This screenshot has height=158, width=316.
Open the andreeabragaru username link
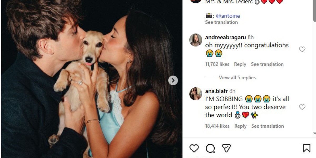[x=226, y=37]
